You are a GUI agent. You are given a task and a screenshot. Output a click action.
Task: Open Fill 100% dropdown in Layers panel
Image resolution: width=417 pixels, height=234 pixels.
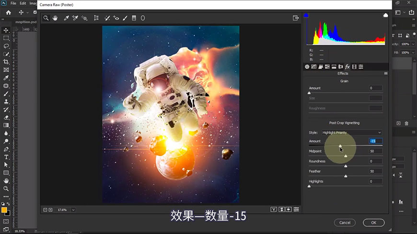tap(413, 53)
